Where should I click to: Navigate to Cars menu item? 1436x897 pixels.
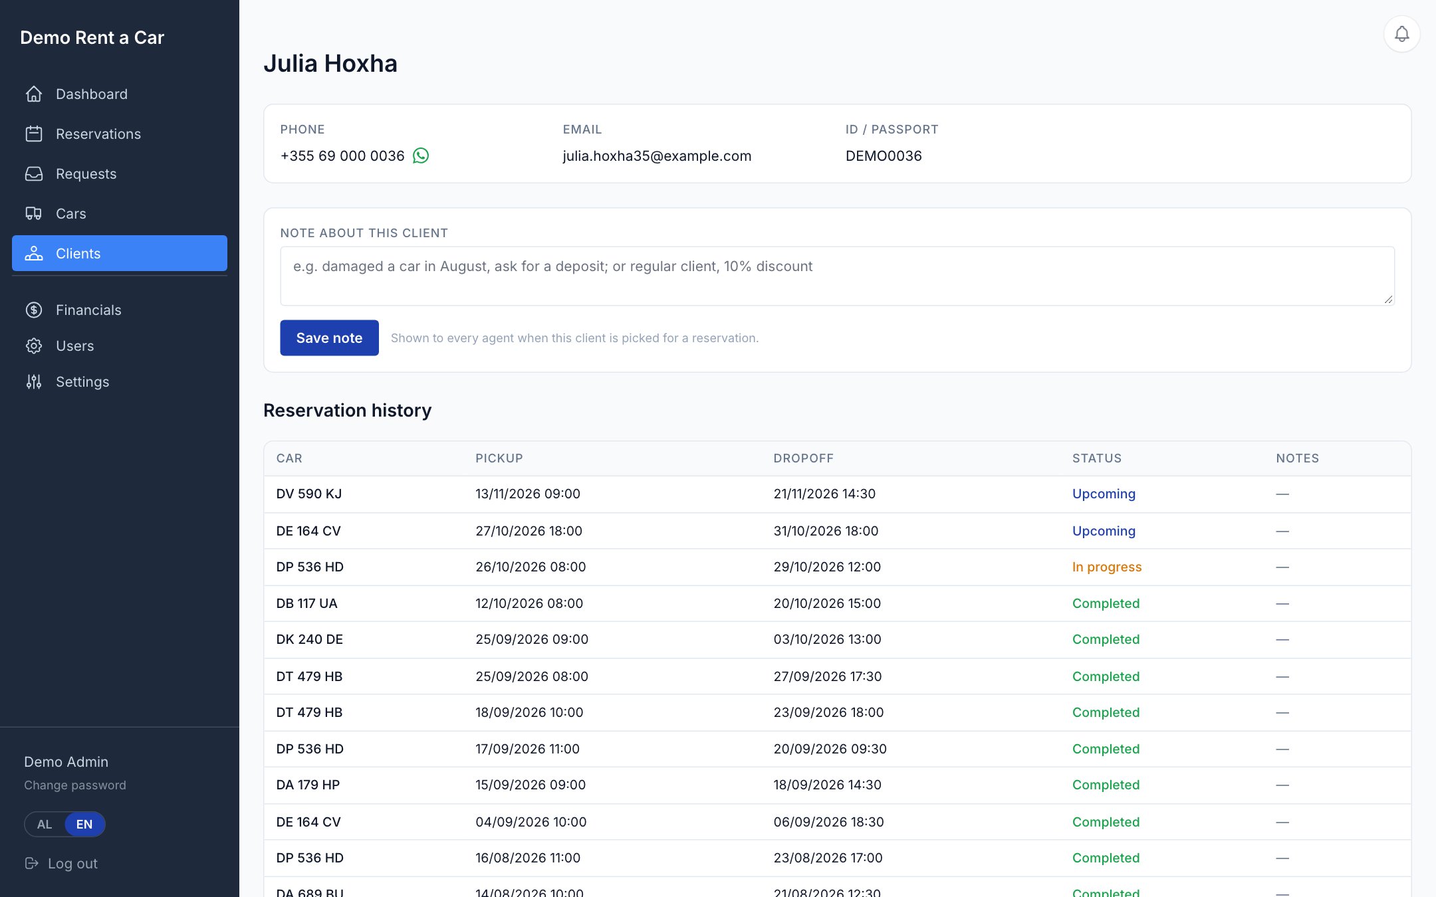tap(120, 213)
